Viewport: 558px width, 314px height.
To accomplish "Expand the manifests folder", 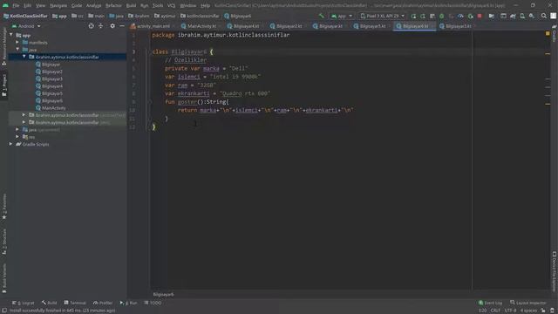I will 17,43.
